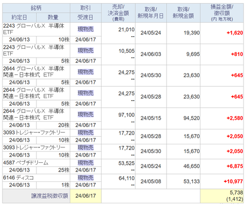Click the +6,875 profit value
The width and height of the screenshot is (246, 207).
[x=235, y=166]
